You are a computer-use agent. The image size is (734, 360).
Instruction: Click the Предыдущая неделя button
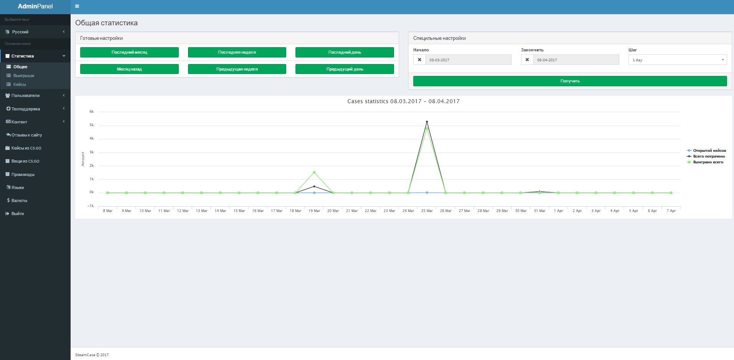tap(237, 69)
